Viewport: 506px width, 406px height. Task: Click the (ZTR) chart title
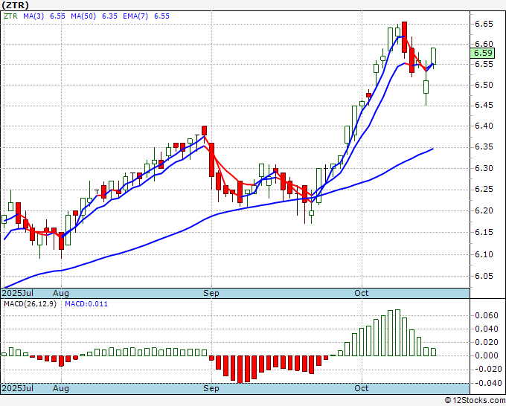pyautogui.click(x=15, y=5)
